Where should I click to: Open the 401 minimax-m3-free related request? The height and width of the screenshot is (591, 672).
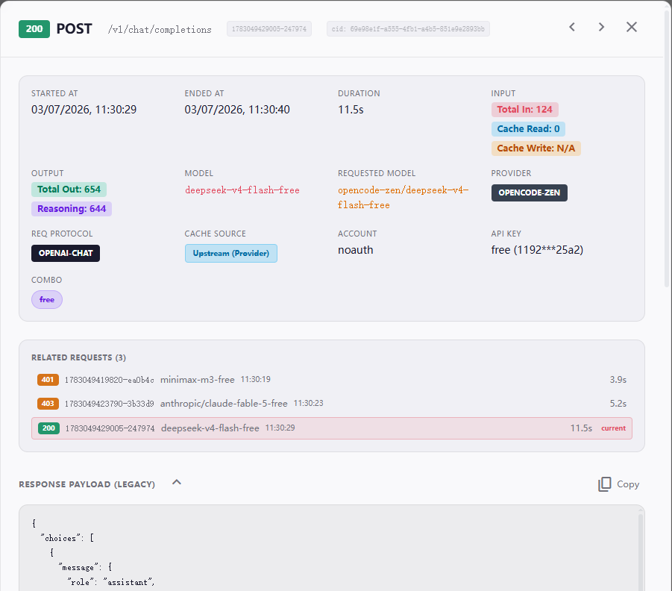pyautogui.click(x=332, y=380)
